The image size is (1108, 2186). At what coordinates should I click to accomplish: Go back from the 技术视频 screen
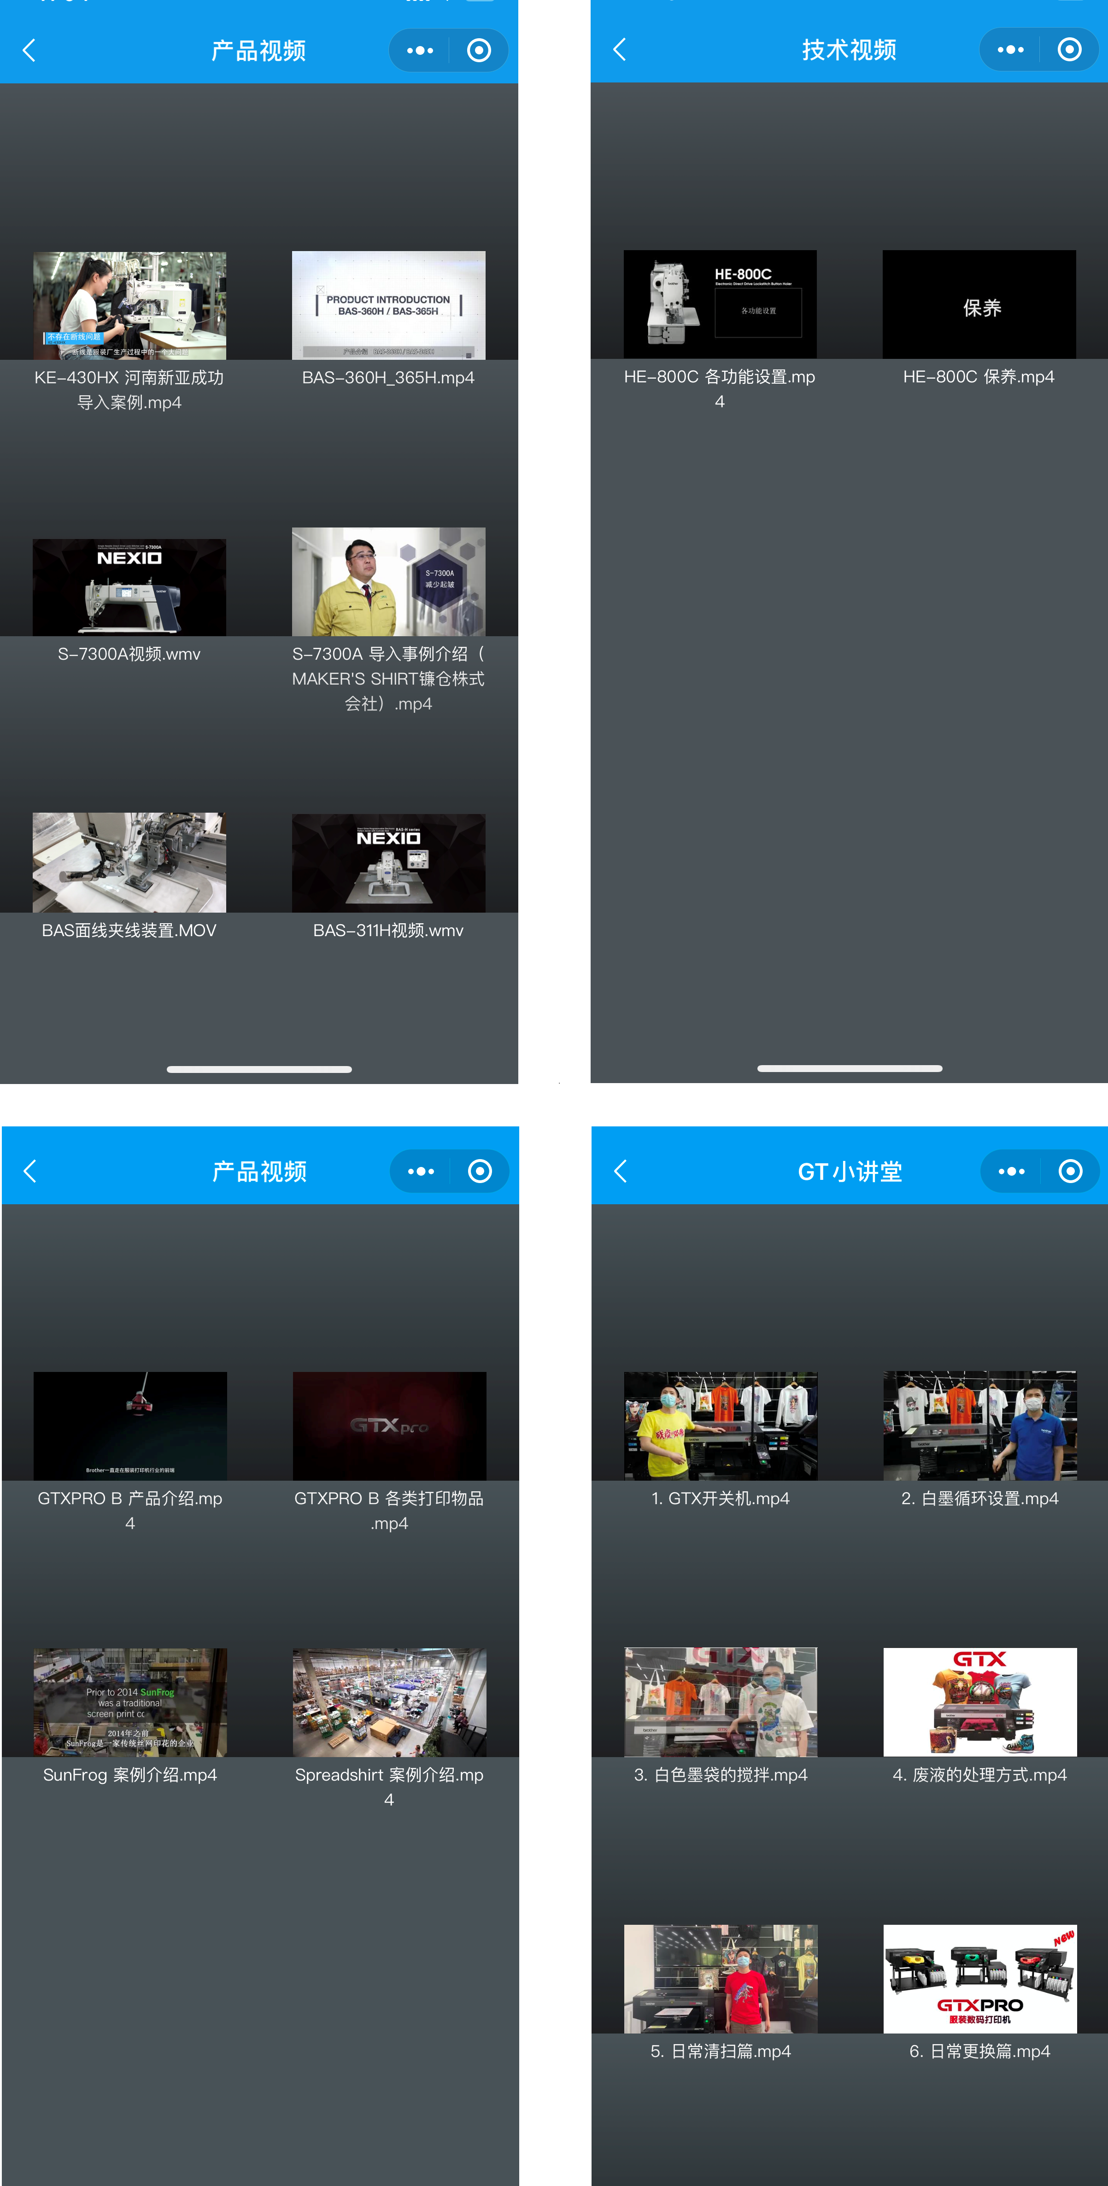[x=620, y=50]
